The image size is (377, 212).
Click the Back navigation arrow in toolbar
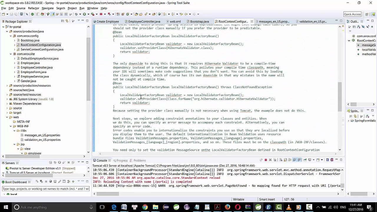186,14
